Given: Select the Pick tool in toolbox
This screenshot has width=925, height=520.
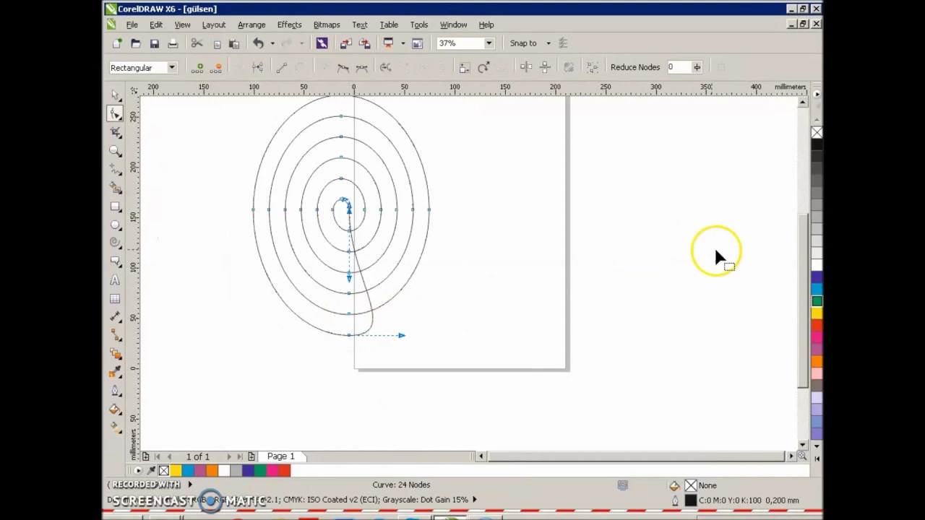Looking at the screenshot, I should [116, 95].
